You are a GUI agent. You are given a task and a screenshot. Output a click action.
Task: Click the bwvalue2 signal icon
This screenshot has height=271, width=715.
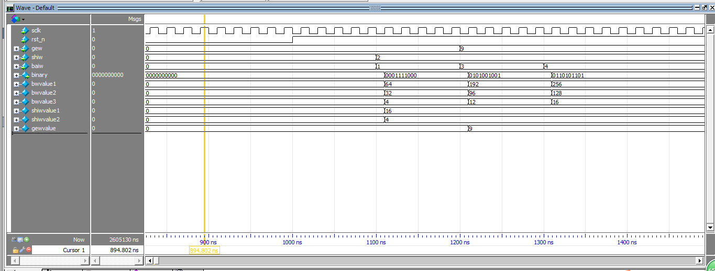25,93
